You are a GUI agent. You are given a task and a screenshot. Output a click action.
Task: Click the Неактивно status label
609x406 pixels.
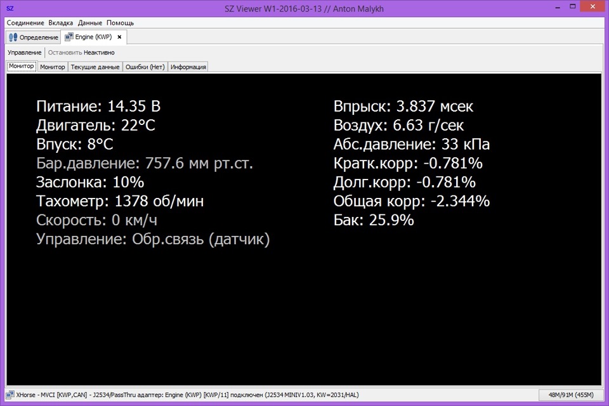coord(99,53)
